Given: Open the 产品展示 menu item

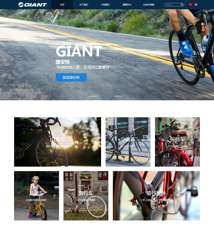Looking at the screenshot, I should [x=105, y=5].
